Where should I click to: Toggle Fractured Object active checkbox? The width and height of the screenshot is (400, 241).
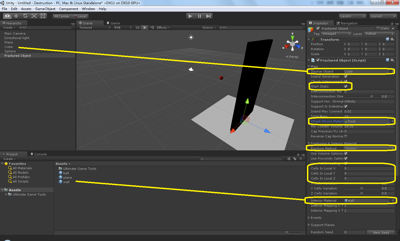tap(318, 28)
